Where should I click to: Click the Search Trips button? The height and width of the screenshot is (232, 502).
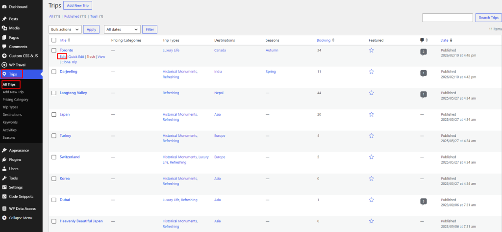488,18
